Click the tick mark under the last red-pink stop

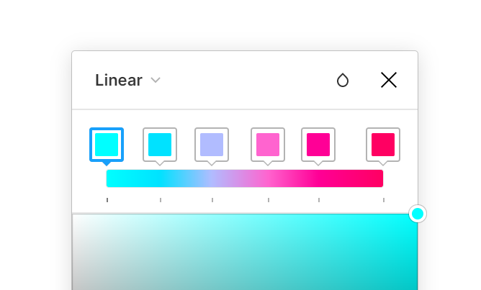pyautogui.click(x=384, y=200)
